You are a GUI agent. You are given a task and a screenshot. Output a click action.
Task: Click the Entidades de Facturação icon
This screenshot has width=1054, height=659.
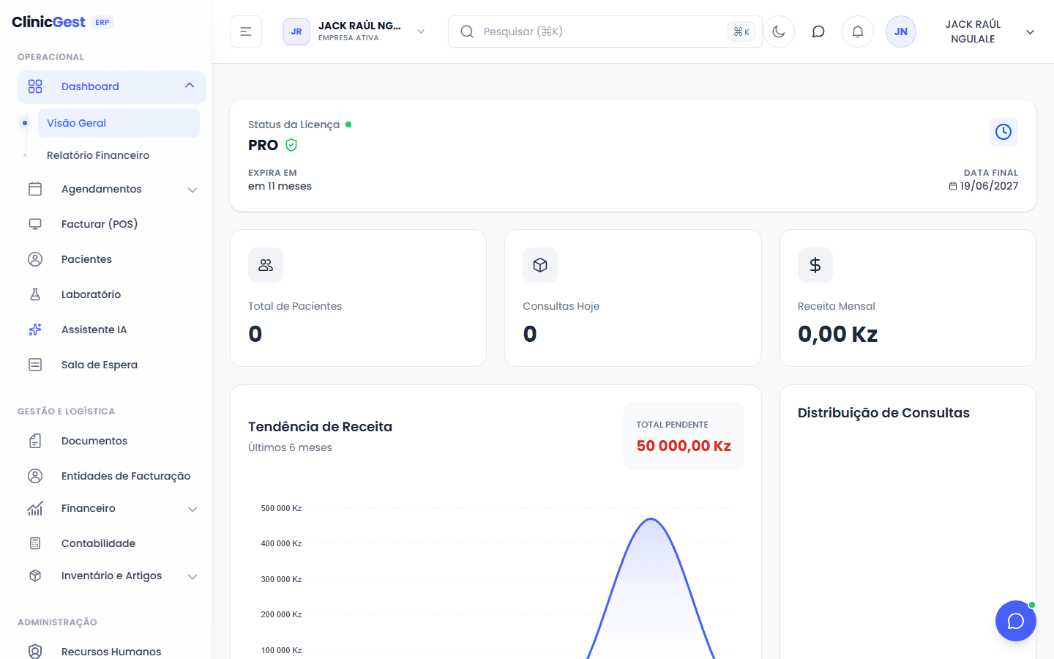click(35, 476)
